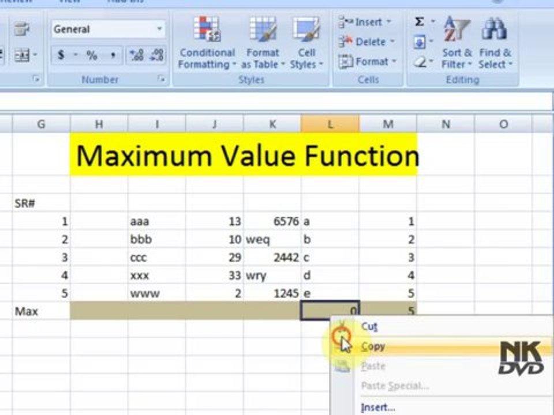
Task: Click Increase Decimal button
Action: (136, 55)
